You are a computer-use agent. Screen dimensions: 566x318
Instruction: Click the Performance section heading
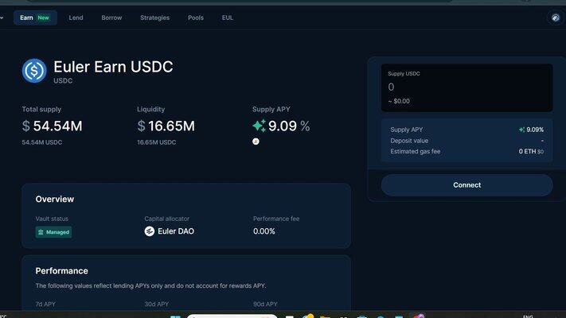click(61, 270)
